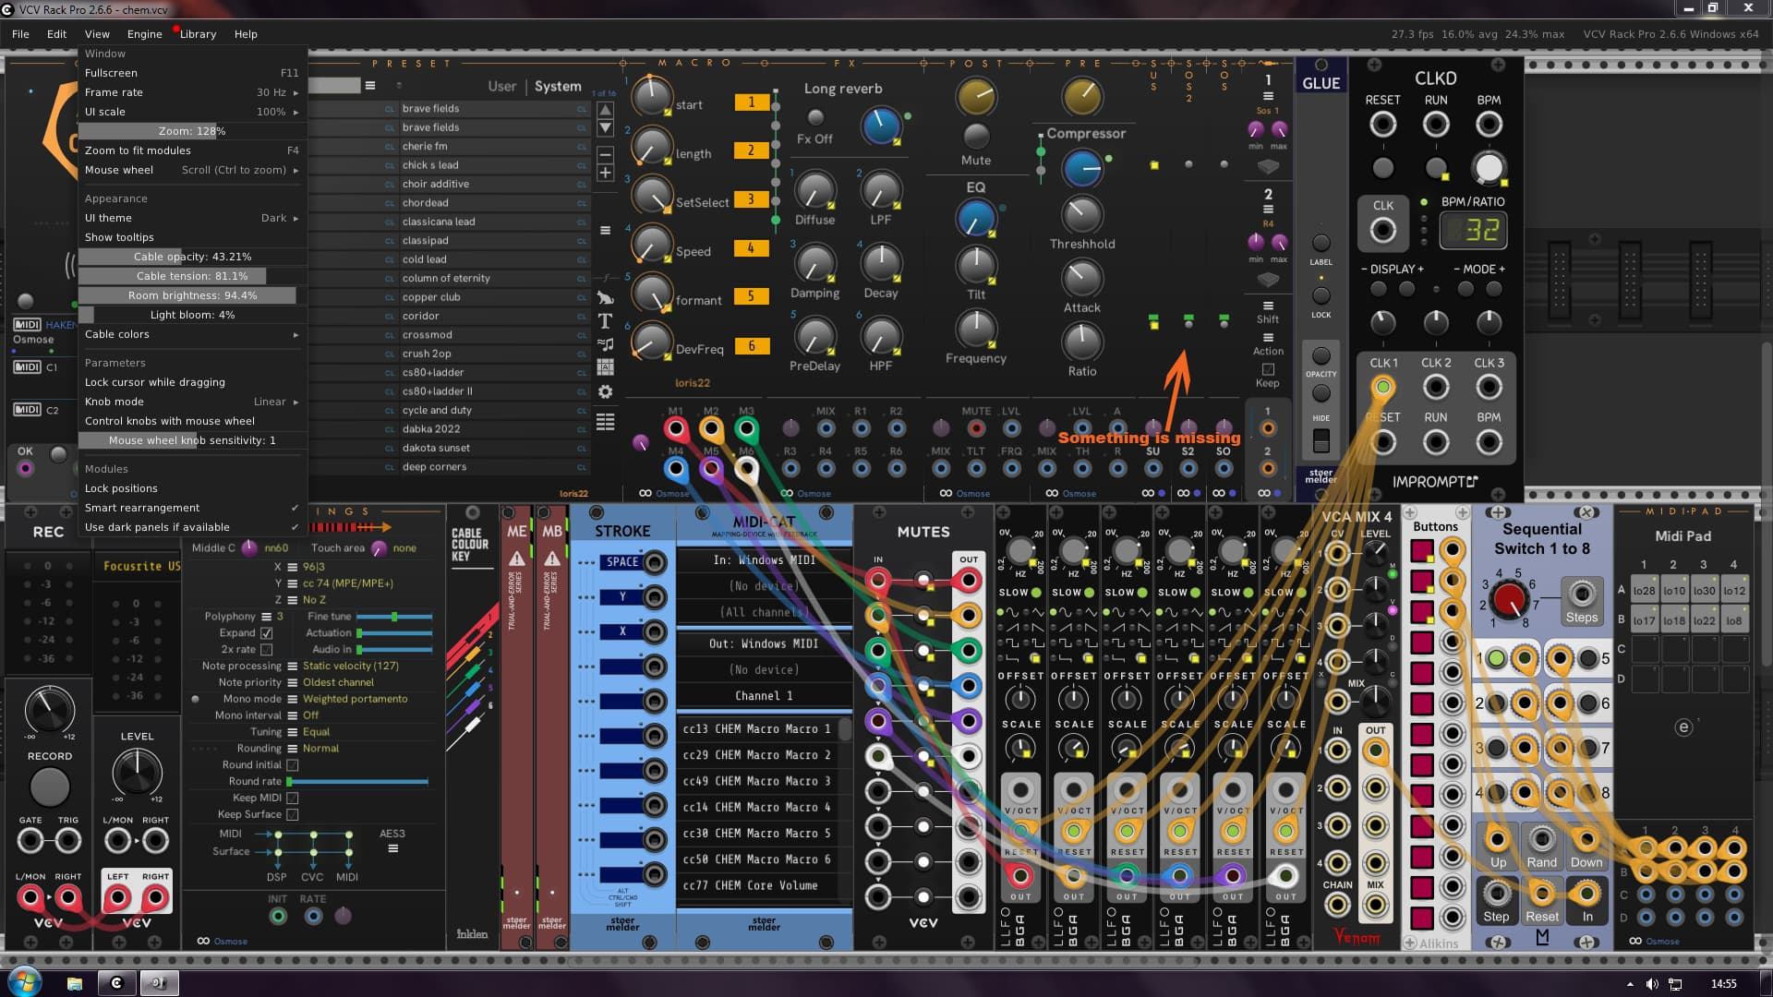
Task: Expand the UI scale submenu
Action: [x=192, y=112]
